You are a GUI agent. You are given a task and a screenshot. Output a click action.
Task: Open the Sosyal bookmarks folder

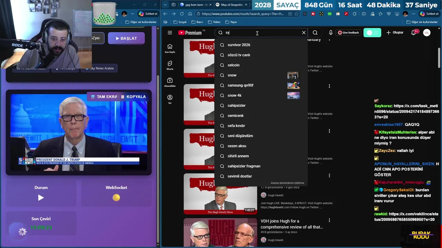pos(180,22)
